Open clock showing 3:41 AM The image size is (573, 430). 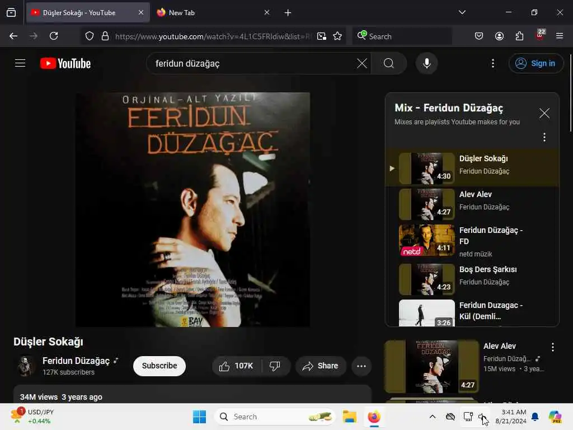point(510,417)
